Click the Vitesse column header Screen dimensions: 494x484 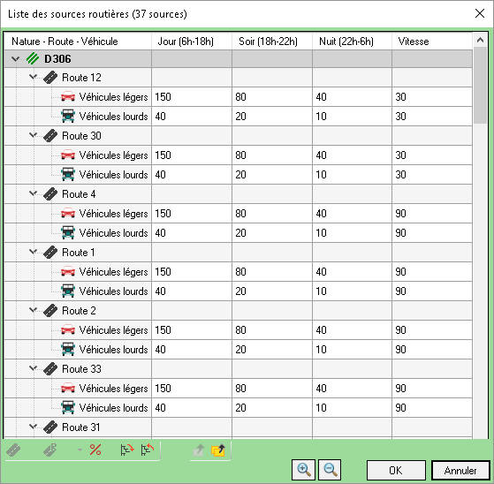point(432,42)
